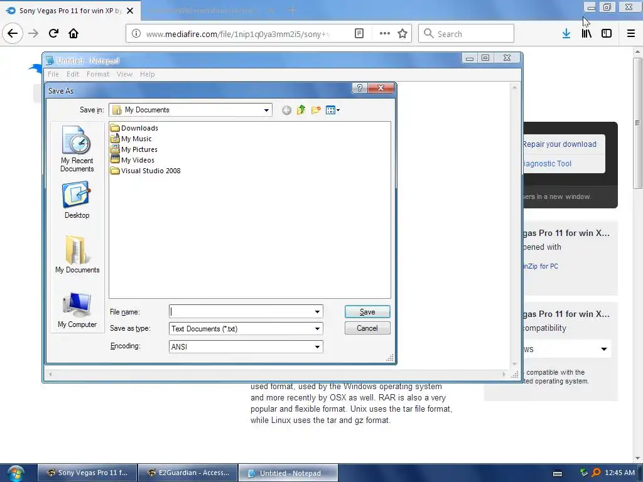The width and height of the screenshot is (643, 482).
Task: Go back to the previous folder in Save As
Action: click(286, 110)
